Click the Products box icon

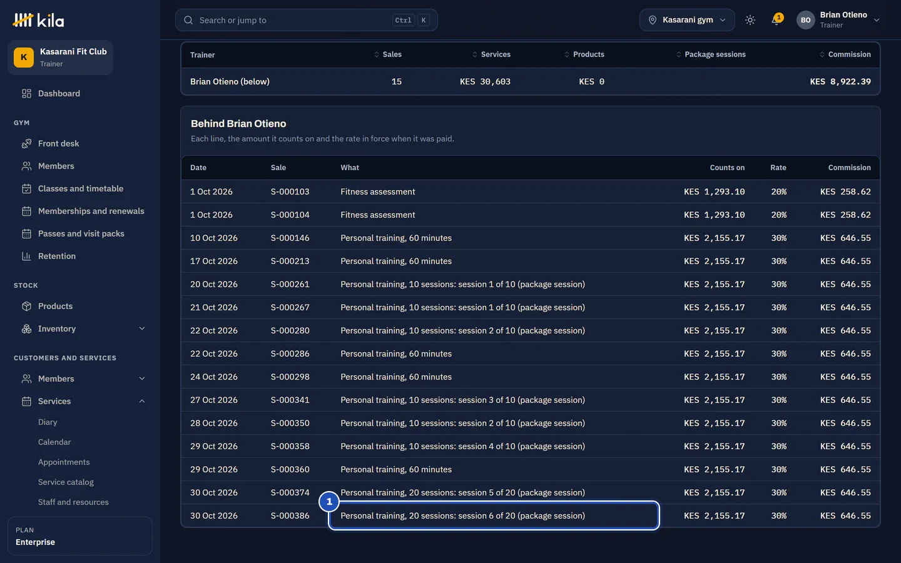point(26,306)
